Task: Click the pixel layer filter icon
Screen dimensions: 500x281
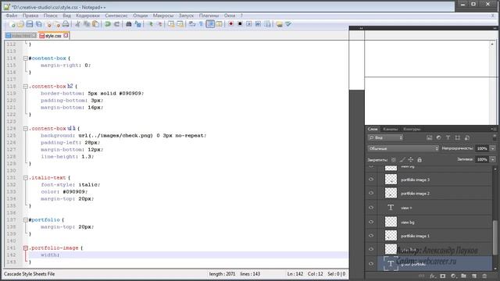Action: coord(429,137)
